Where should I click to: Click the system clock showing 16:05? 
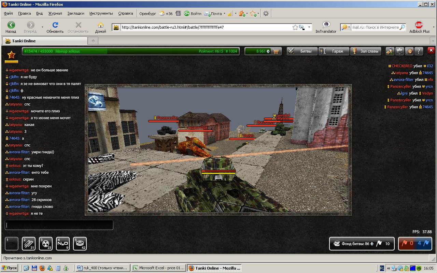tap(429, 268)
